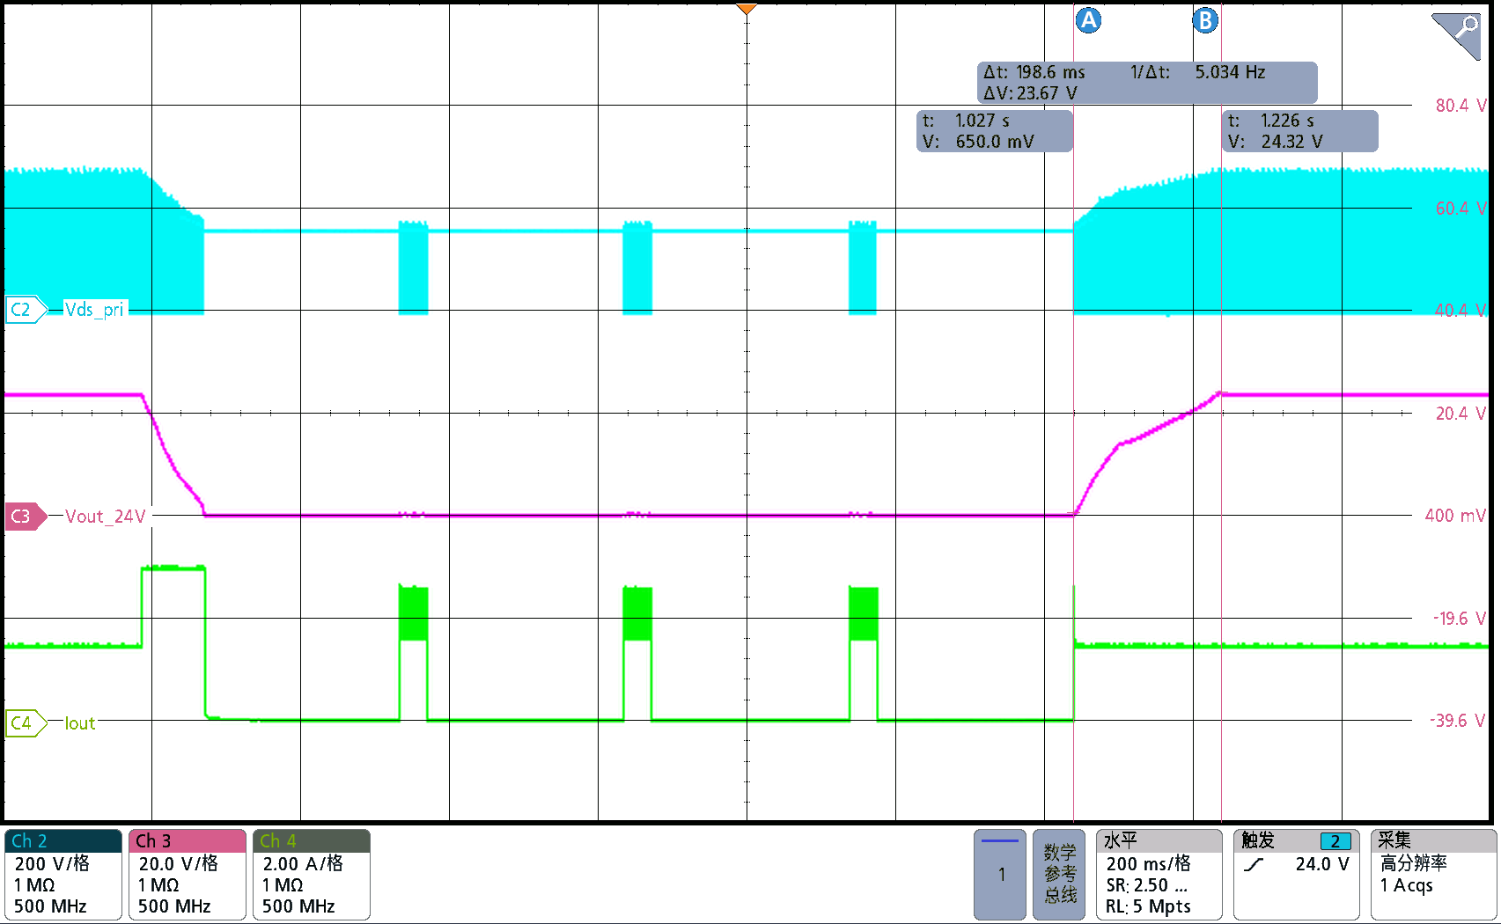Click the 20.0 V/格 scale value

pos(178,863)
